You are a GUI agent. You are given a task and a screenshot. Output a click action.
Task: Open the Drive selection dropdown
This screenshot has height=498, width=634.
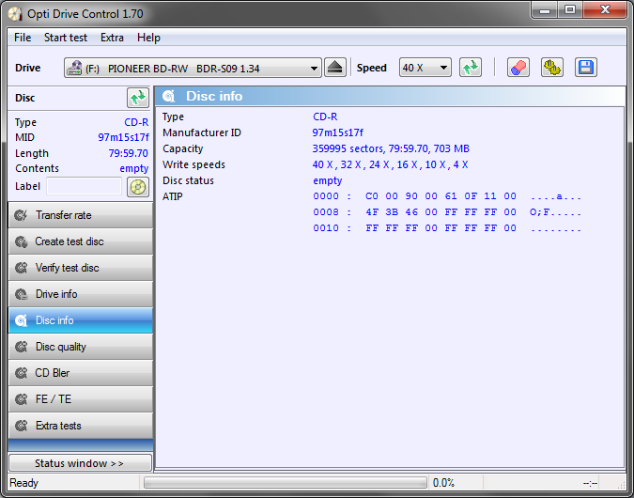[193, 68]
